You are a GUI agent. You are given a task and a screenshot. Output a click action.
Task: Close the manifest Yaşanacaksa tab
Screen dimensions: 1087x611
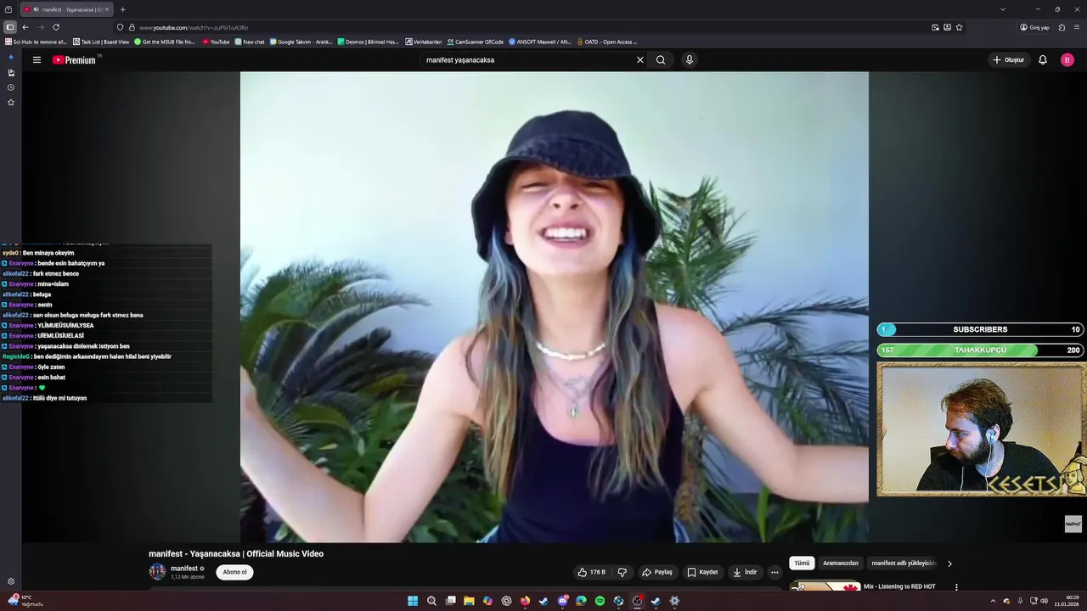click(107, 9)
